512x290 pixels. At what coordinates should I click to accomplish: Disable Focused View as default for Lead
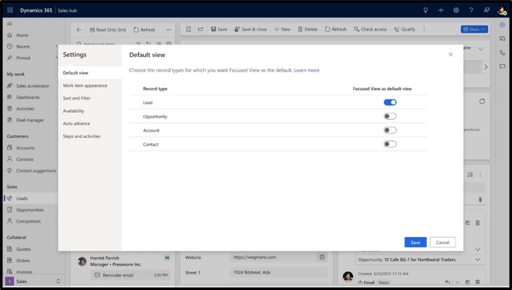coord(390,102)
